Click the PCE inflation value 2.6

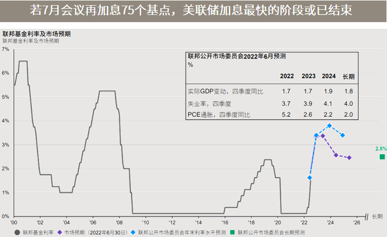point(308,115)
